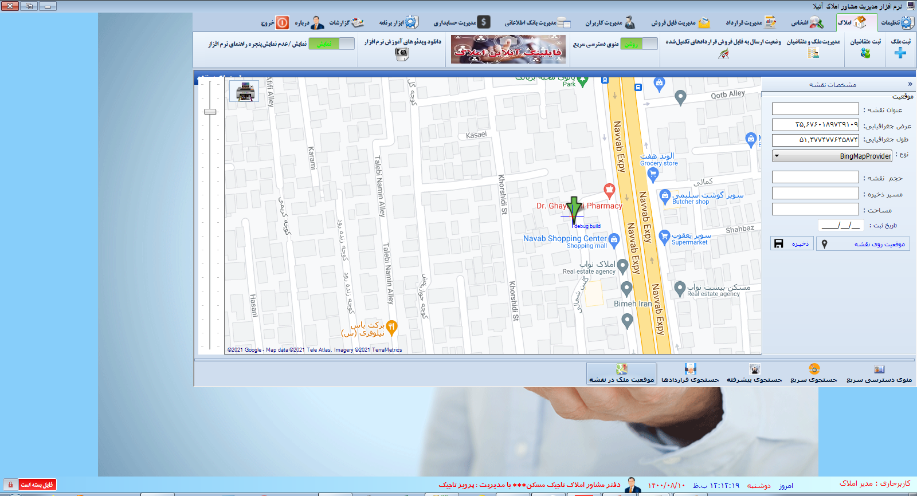The image size is (917, 496).
Task: Open the Program Tools (ابزار برنامه) tab
Action: (x=399, y=22)
